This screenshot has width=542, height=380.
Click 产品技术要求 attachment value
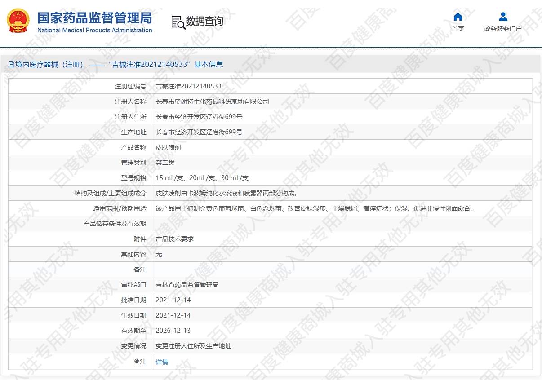coord(174,239)
